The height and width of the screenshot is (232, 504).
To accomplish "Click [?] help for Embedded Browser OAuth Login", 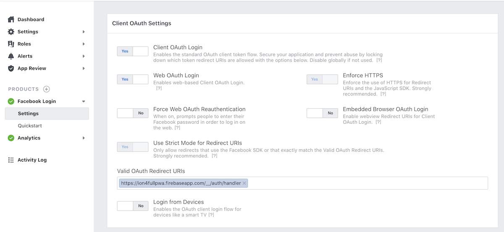I will click(378, 122).
